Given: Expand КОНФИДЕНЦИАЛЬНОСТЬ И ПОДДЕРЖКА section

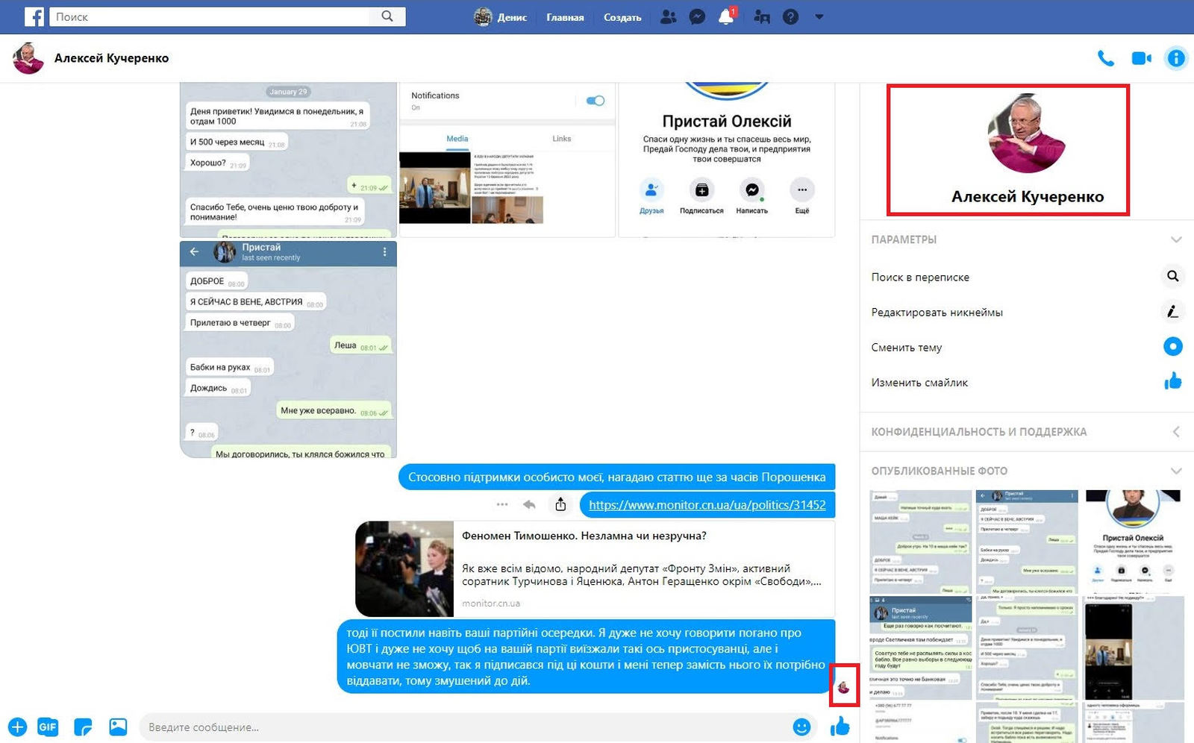Looking at the screenshot, I should [x=1176, y=432].
